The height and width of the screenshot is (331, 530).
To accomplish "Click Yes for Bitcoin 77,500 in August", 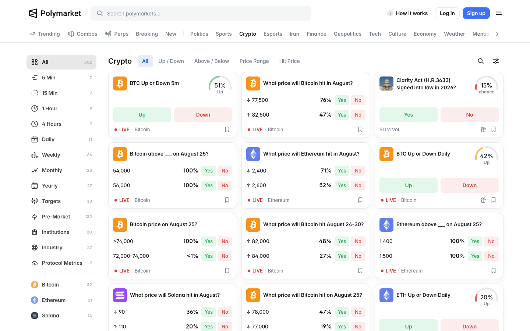I will click(x=342, y=100).
